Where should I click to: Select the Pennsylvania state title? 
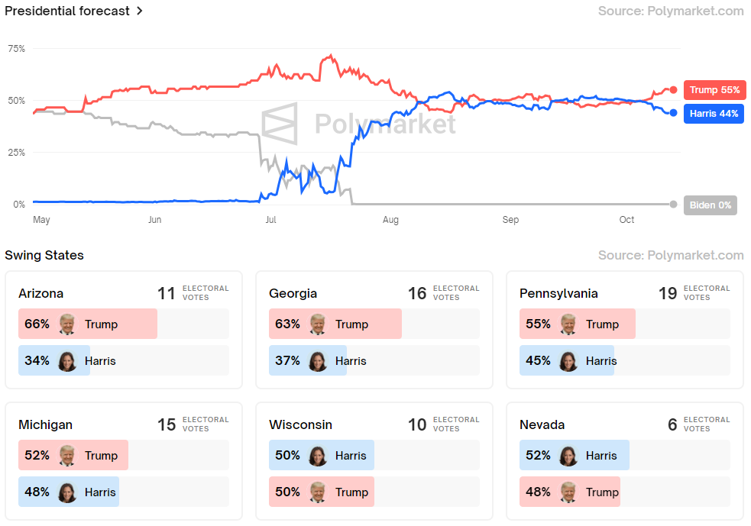[558, 293]
